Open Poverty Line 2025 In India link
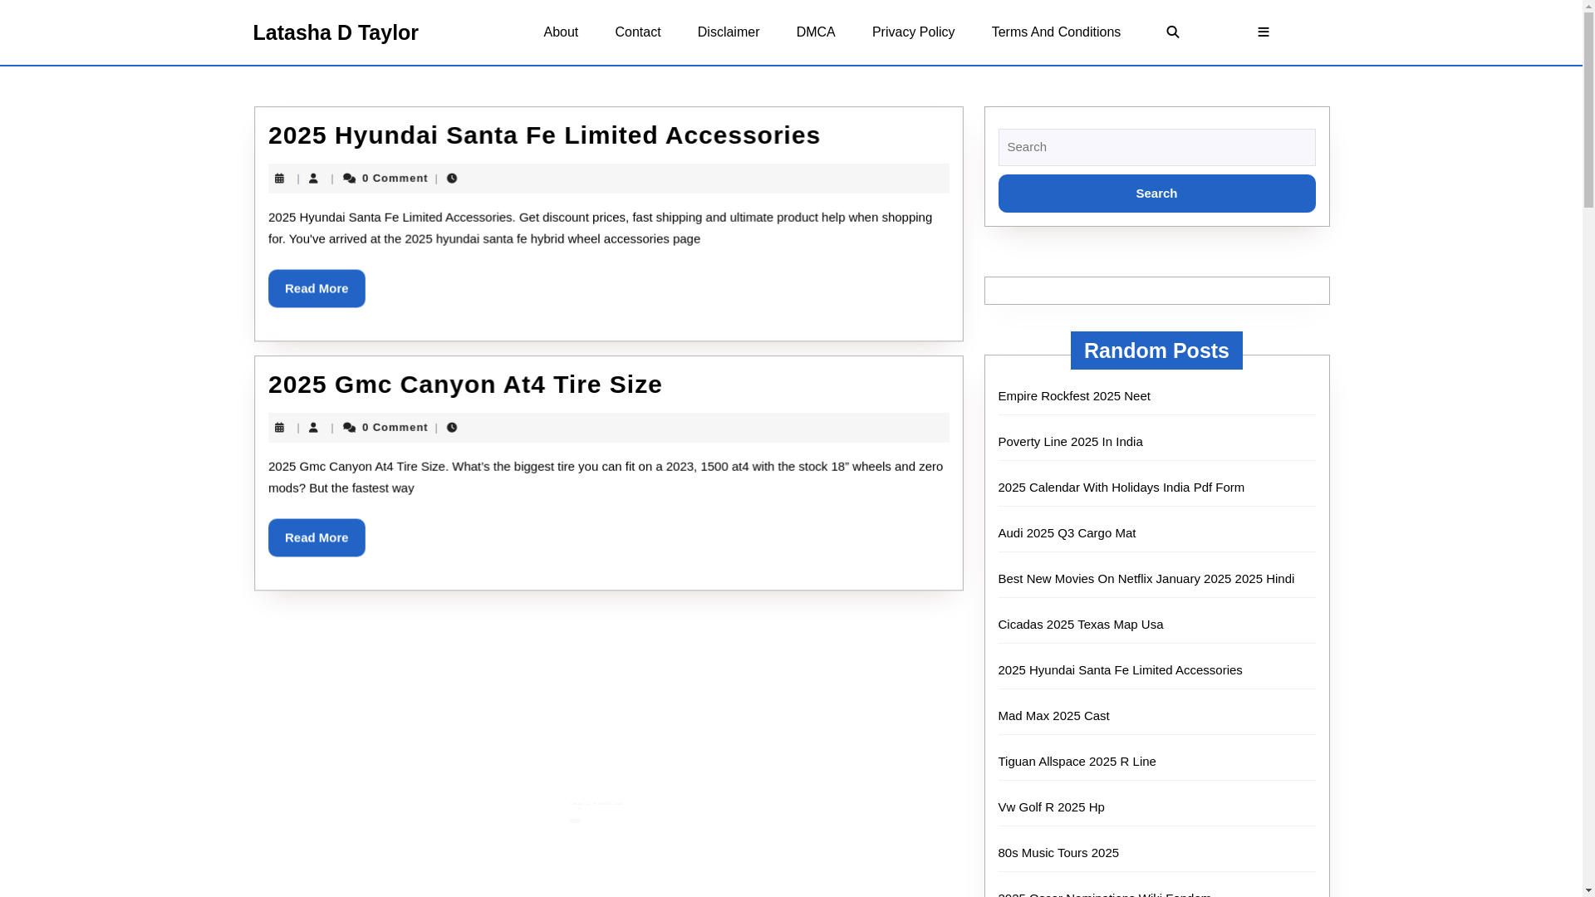 1070,442
